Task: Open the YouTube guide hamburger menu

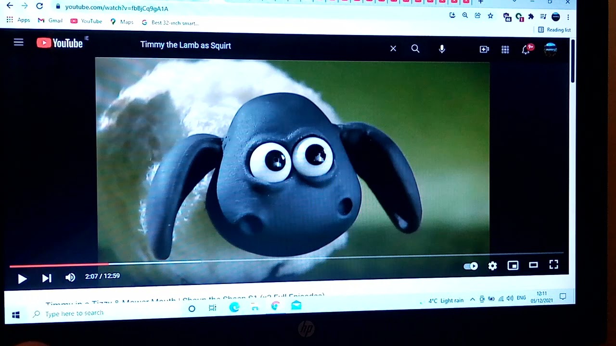Action: pyautogui.click(x=18, y=42)
